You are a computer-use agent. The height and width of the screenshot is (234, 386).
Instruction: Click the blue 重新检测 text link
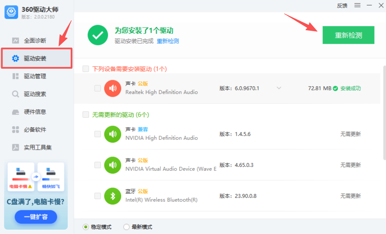pos(168,41)
